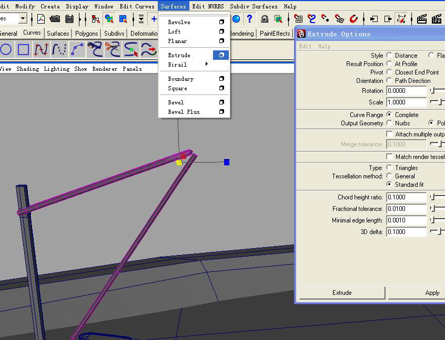Toggle Snap to Curves icon

[311, 19]
